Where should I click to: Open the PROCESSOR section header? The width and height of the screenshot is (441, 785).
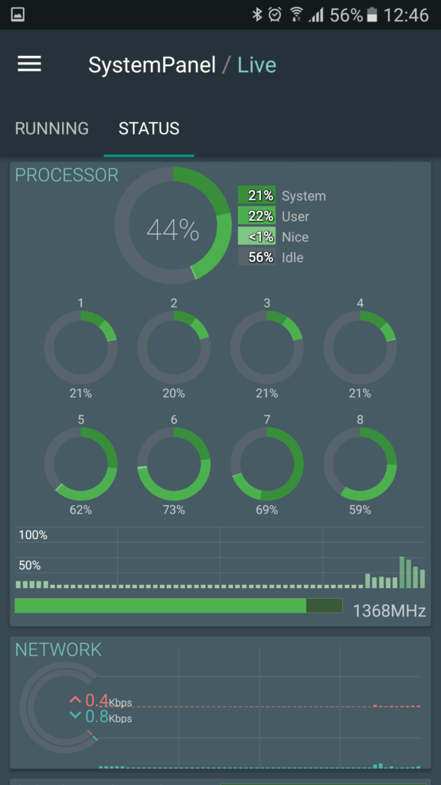pyautogui.click(x=67, y=175)
